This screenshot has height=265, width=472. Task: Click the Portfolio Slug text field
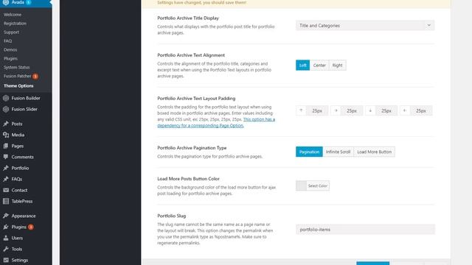(x=365, y=230)
